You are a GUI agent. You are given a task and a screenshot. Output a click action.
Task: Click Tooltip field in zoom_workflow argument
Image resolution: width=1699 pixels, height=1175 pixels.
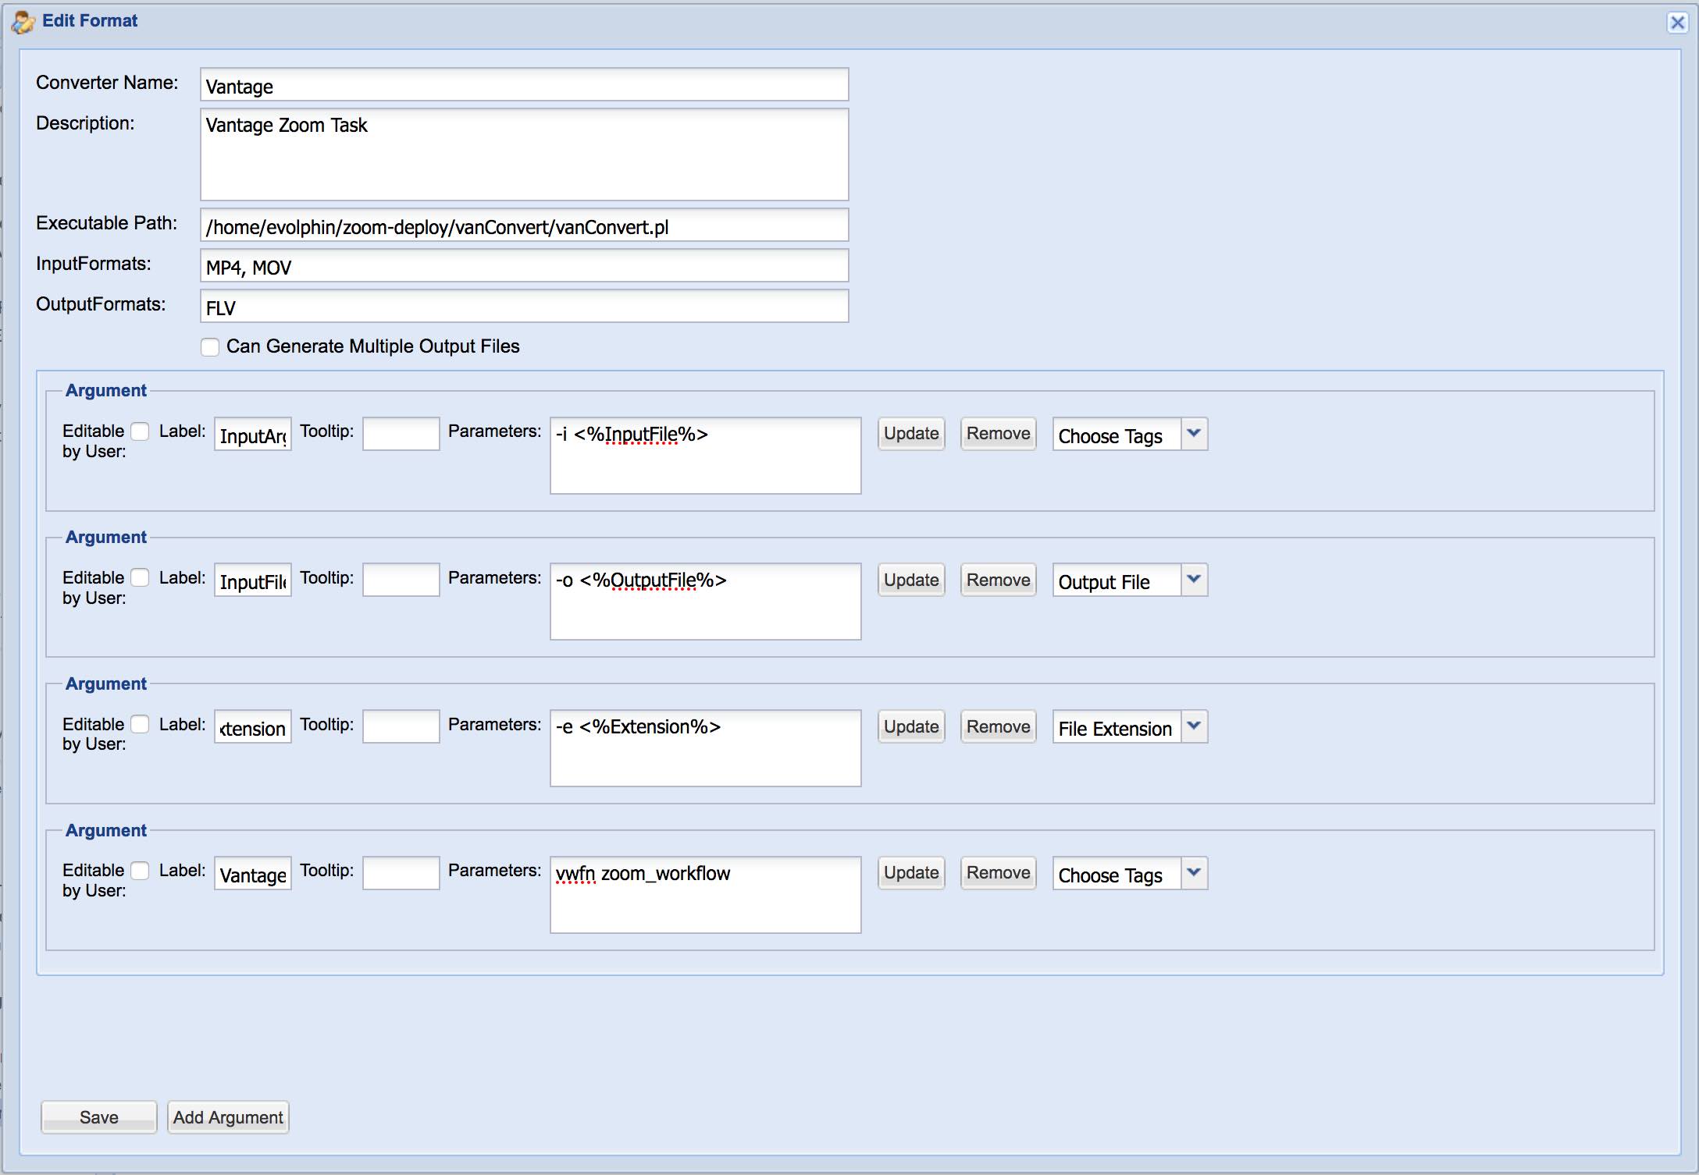point(401,874)
